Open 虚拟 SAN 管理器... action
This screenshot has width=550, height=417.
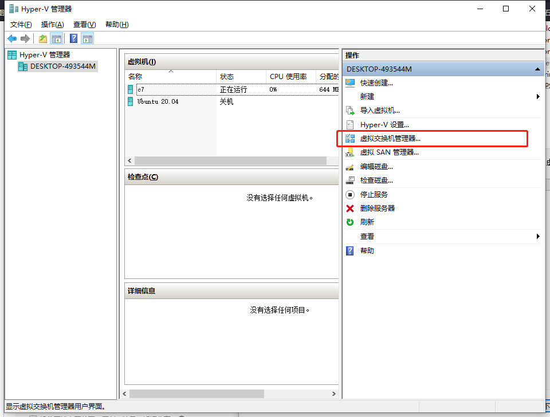pos(390,152)
